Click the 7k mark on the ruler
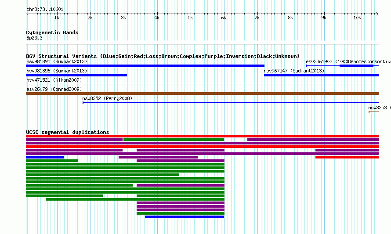 click(257, 18)
